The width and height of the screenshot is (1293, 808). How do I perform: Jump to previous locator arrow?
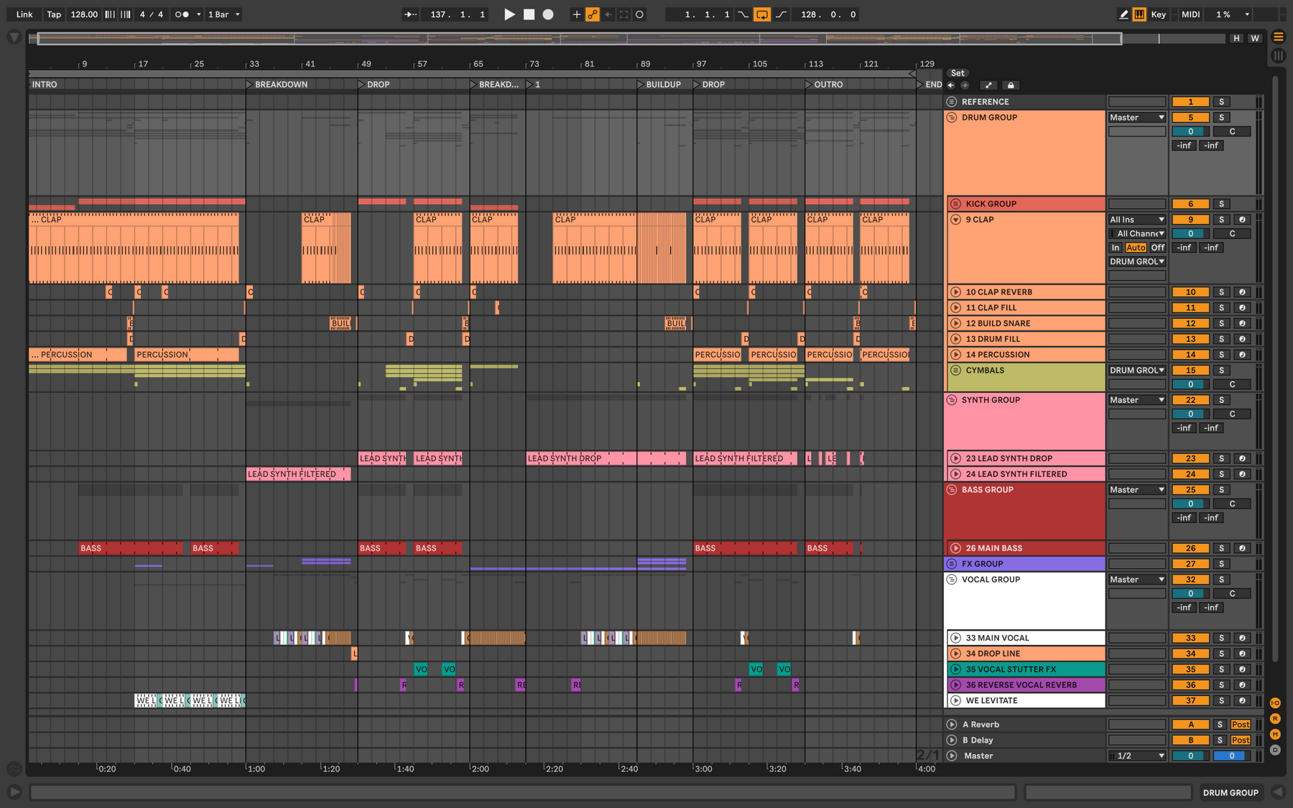[x=951, y=85]
